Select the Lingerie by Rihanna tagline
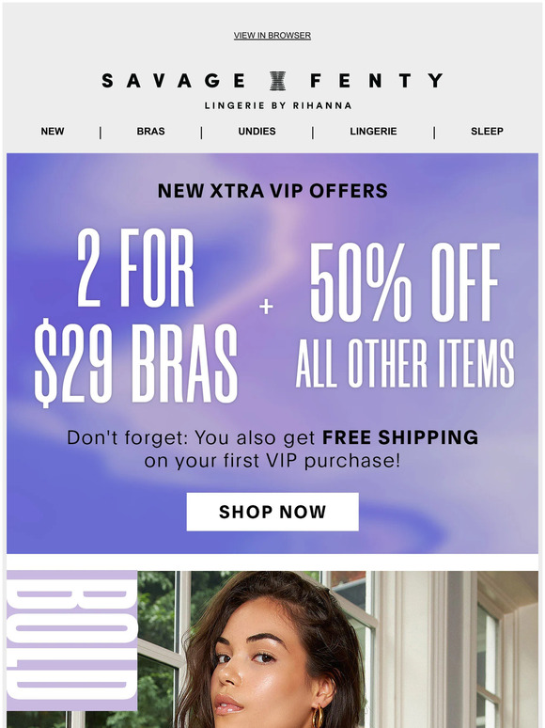 [278, 106]
